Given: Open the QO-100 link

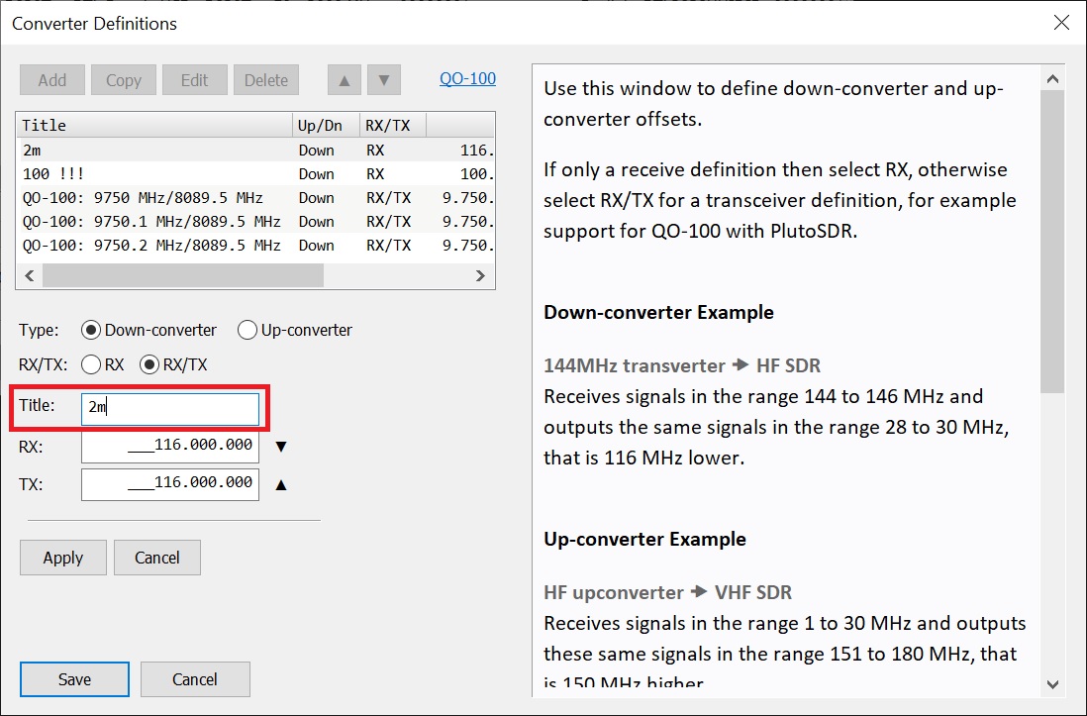Looking at the screenshot, I should coord(467,78).
